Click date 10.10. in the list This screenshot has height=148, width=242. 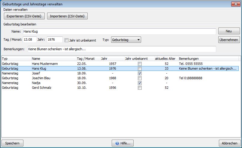click(x=82, y=88)
